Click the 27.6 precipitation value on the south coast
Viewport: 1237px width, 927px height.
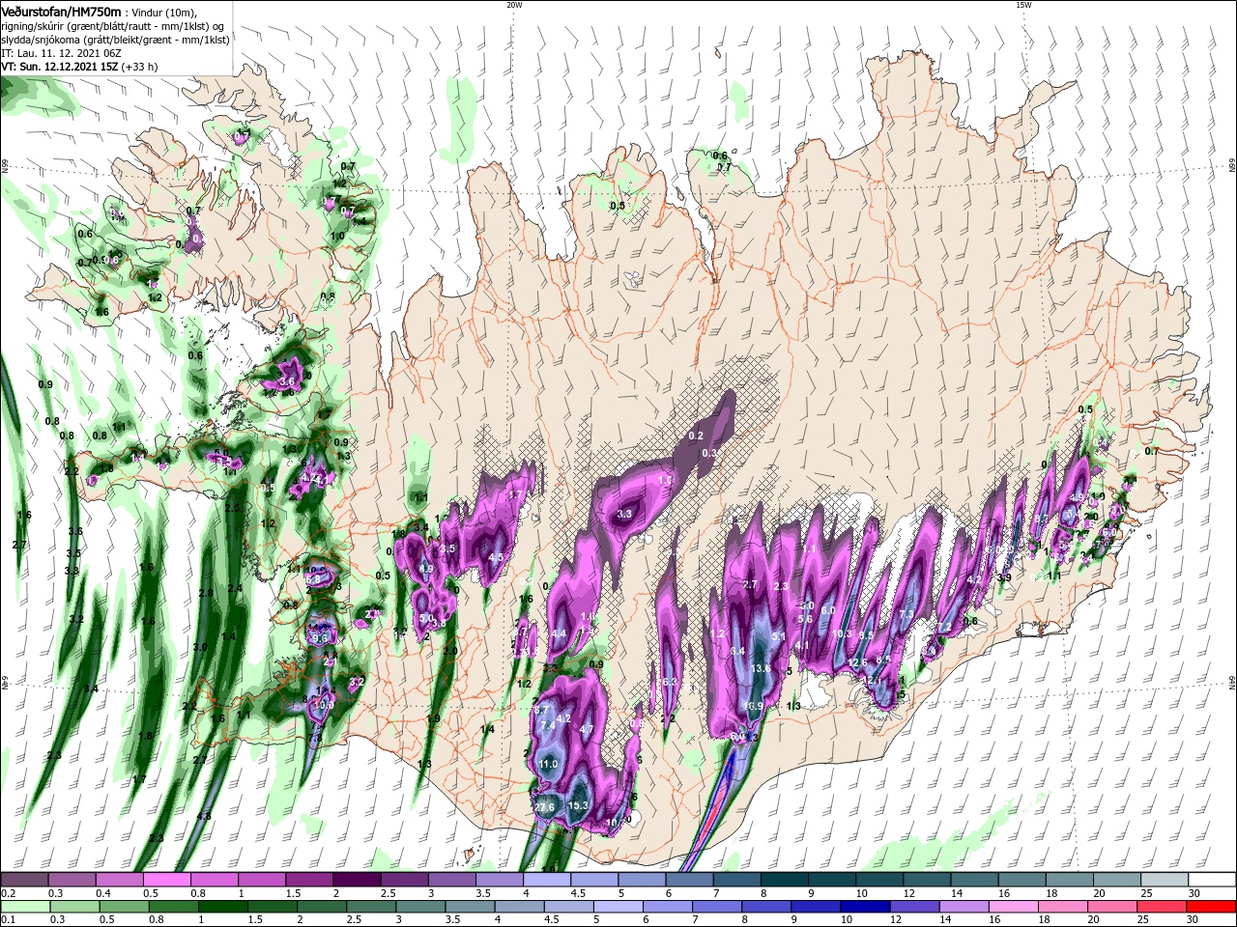[545, 807]
